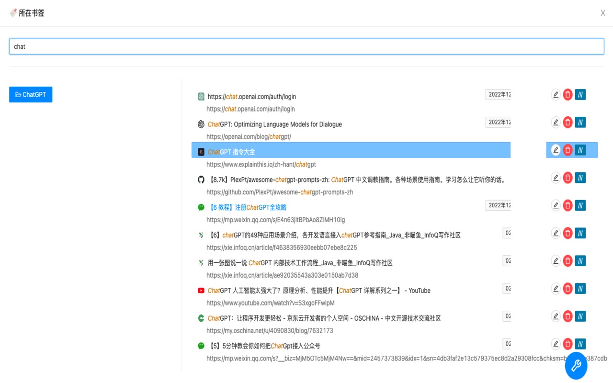Click blue slashes icon beside '注册ChatGPT全攻略'
Viewport: 613px width, 383px height.
pos(580,206)
